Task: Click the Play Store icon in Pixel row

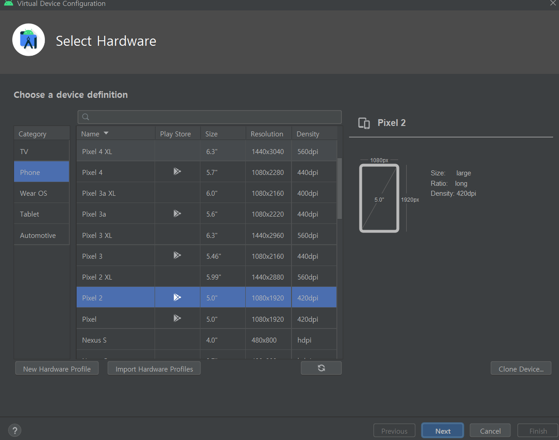Action: (177, 319)
